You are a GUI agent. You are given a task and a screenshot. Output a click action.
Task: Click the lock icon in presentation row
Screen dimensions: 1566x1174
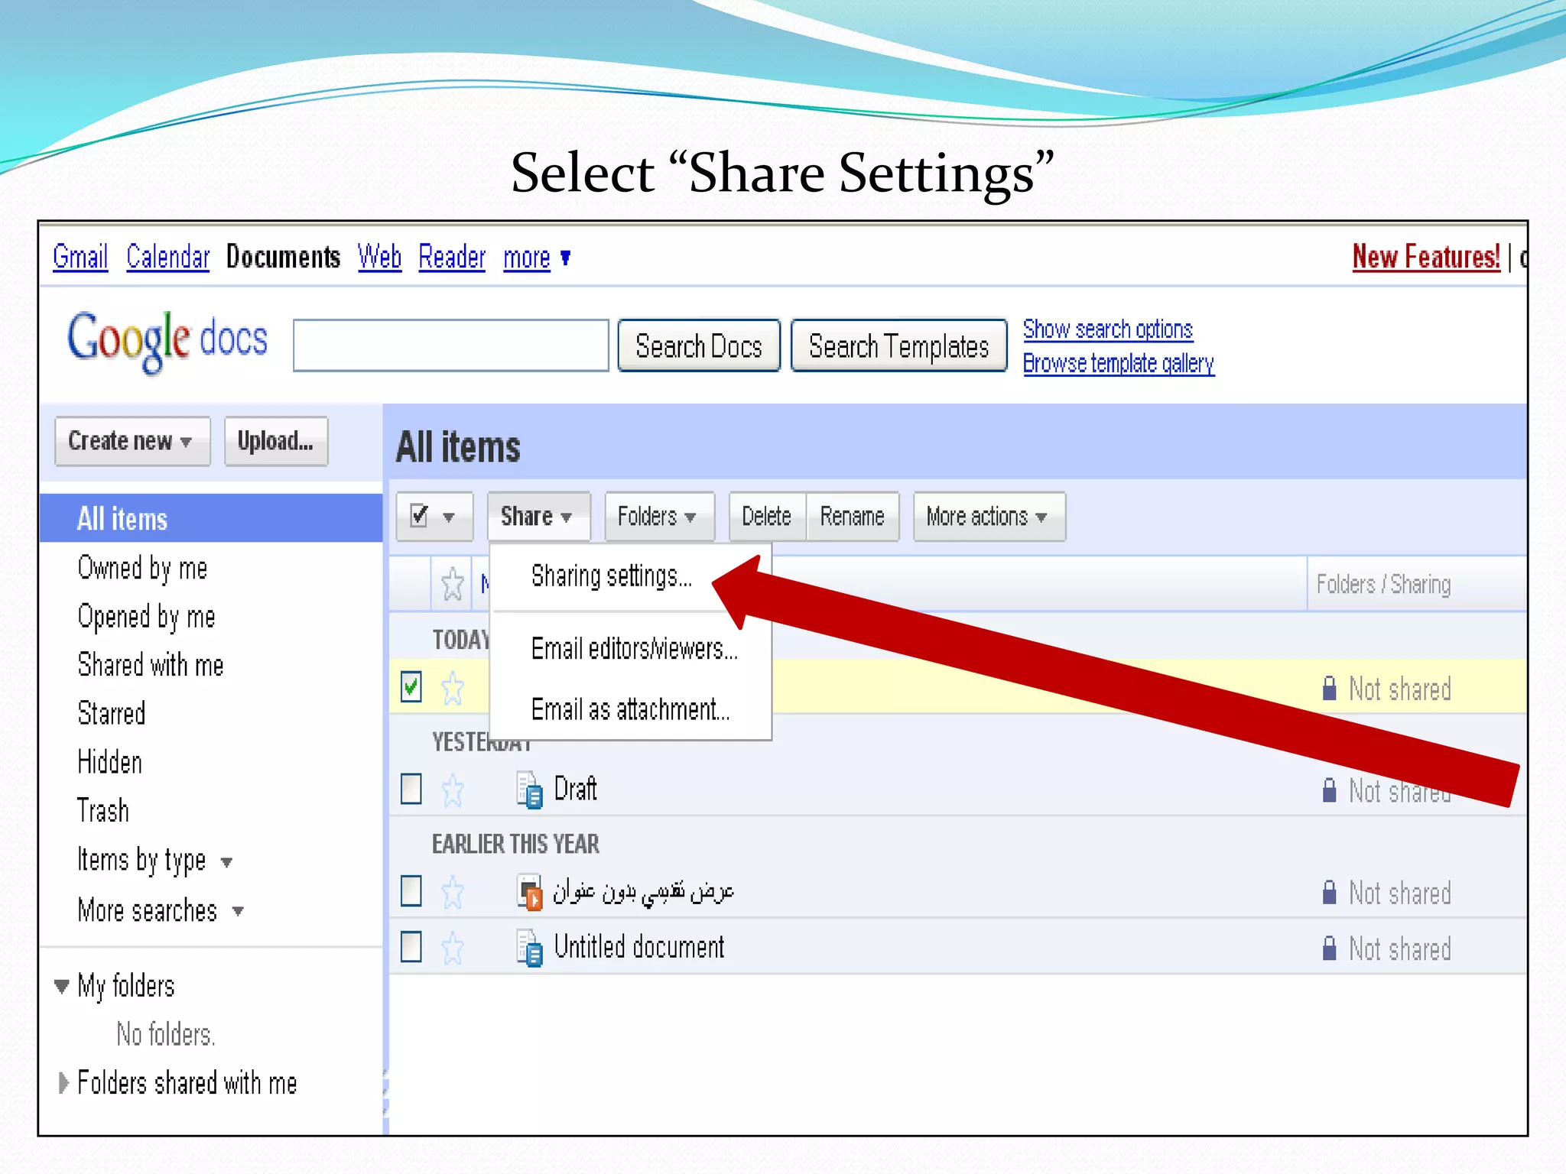pos(1330,892)
